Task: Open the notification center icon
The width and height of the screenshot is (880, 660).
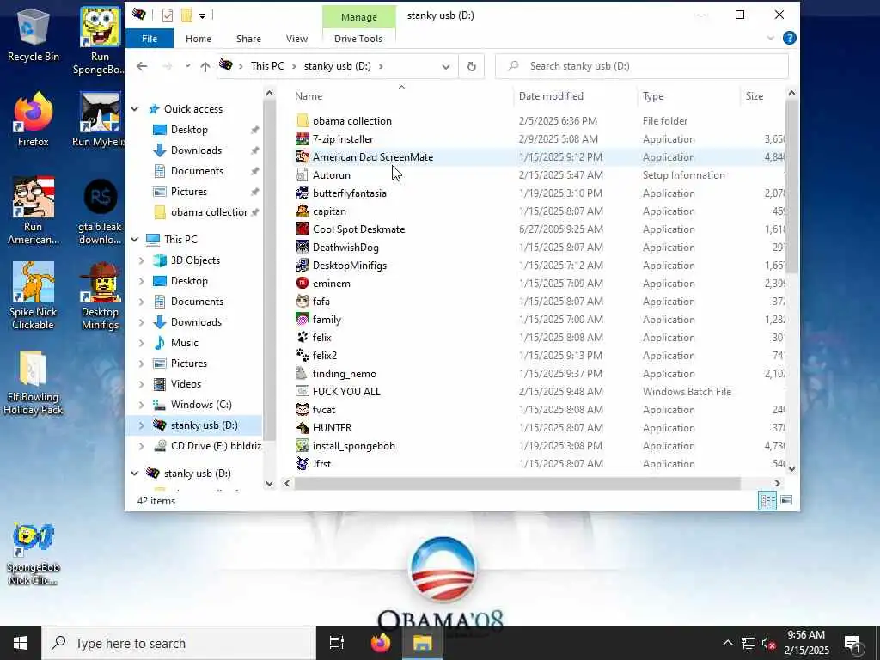Action: (x=852, y=643)
